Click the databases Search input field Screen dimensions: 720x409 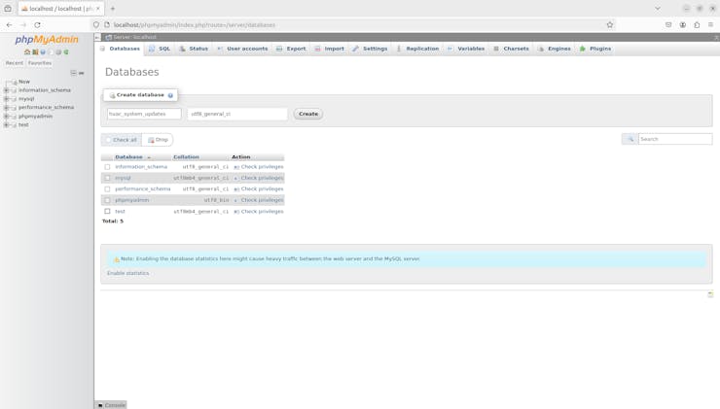click(675, 139)
